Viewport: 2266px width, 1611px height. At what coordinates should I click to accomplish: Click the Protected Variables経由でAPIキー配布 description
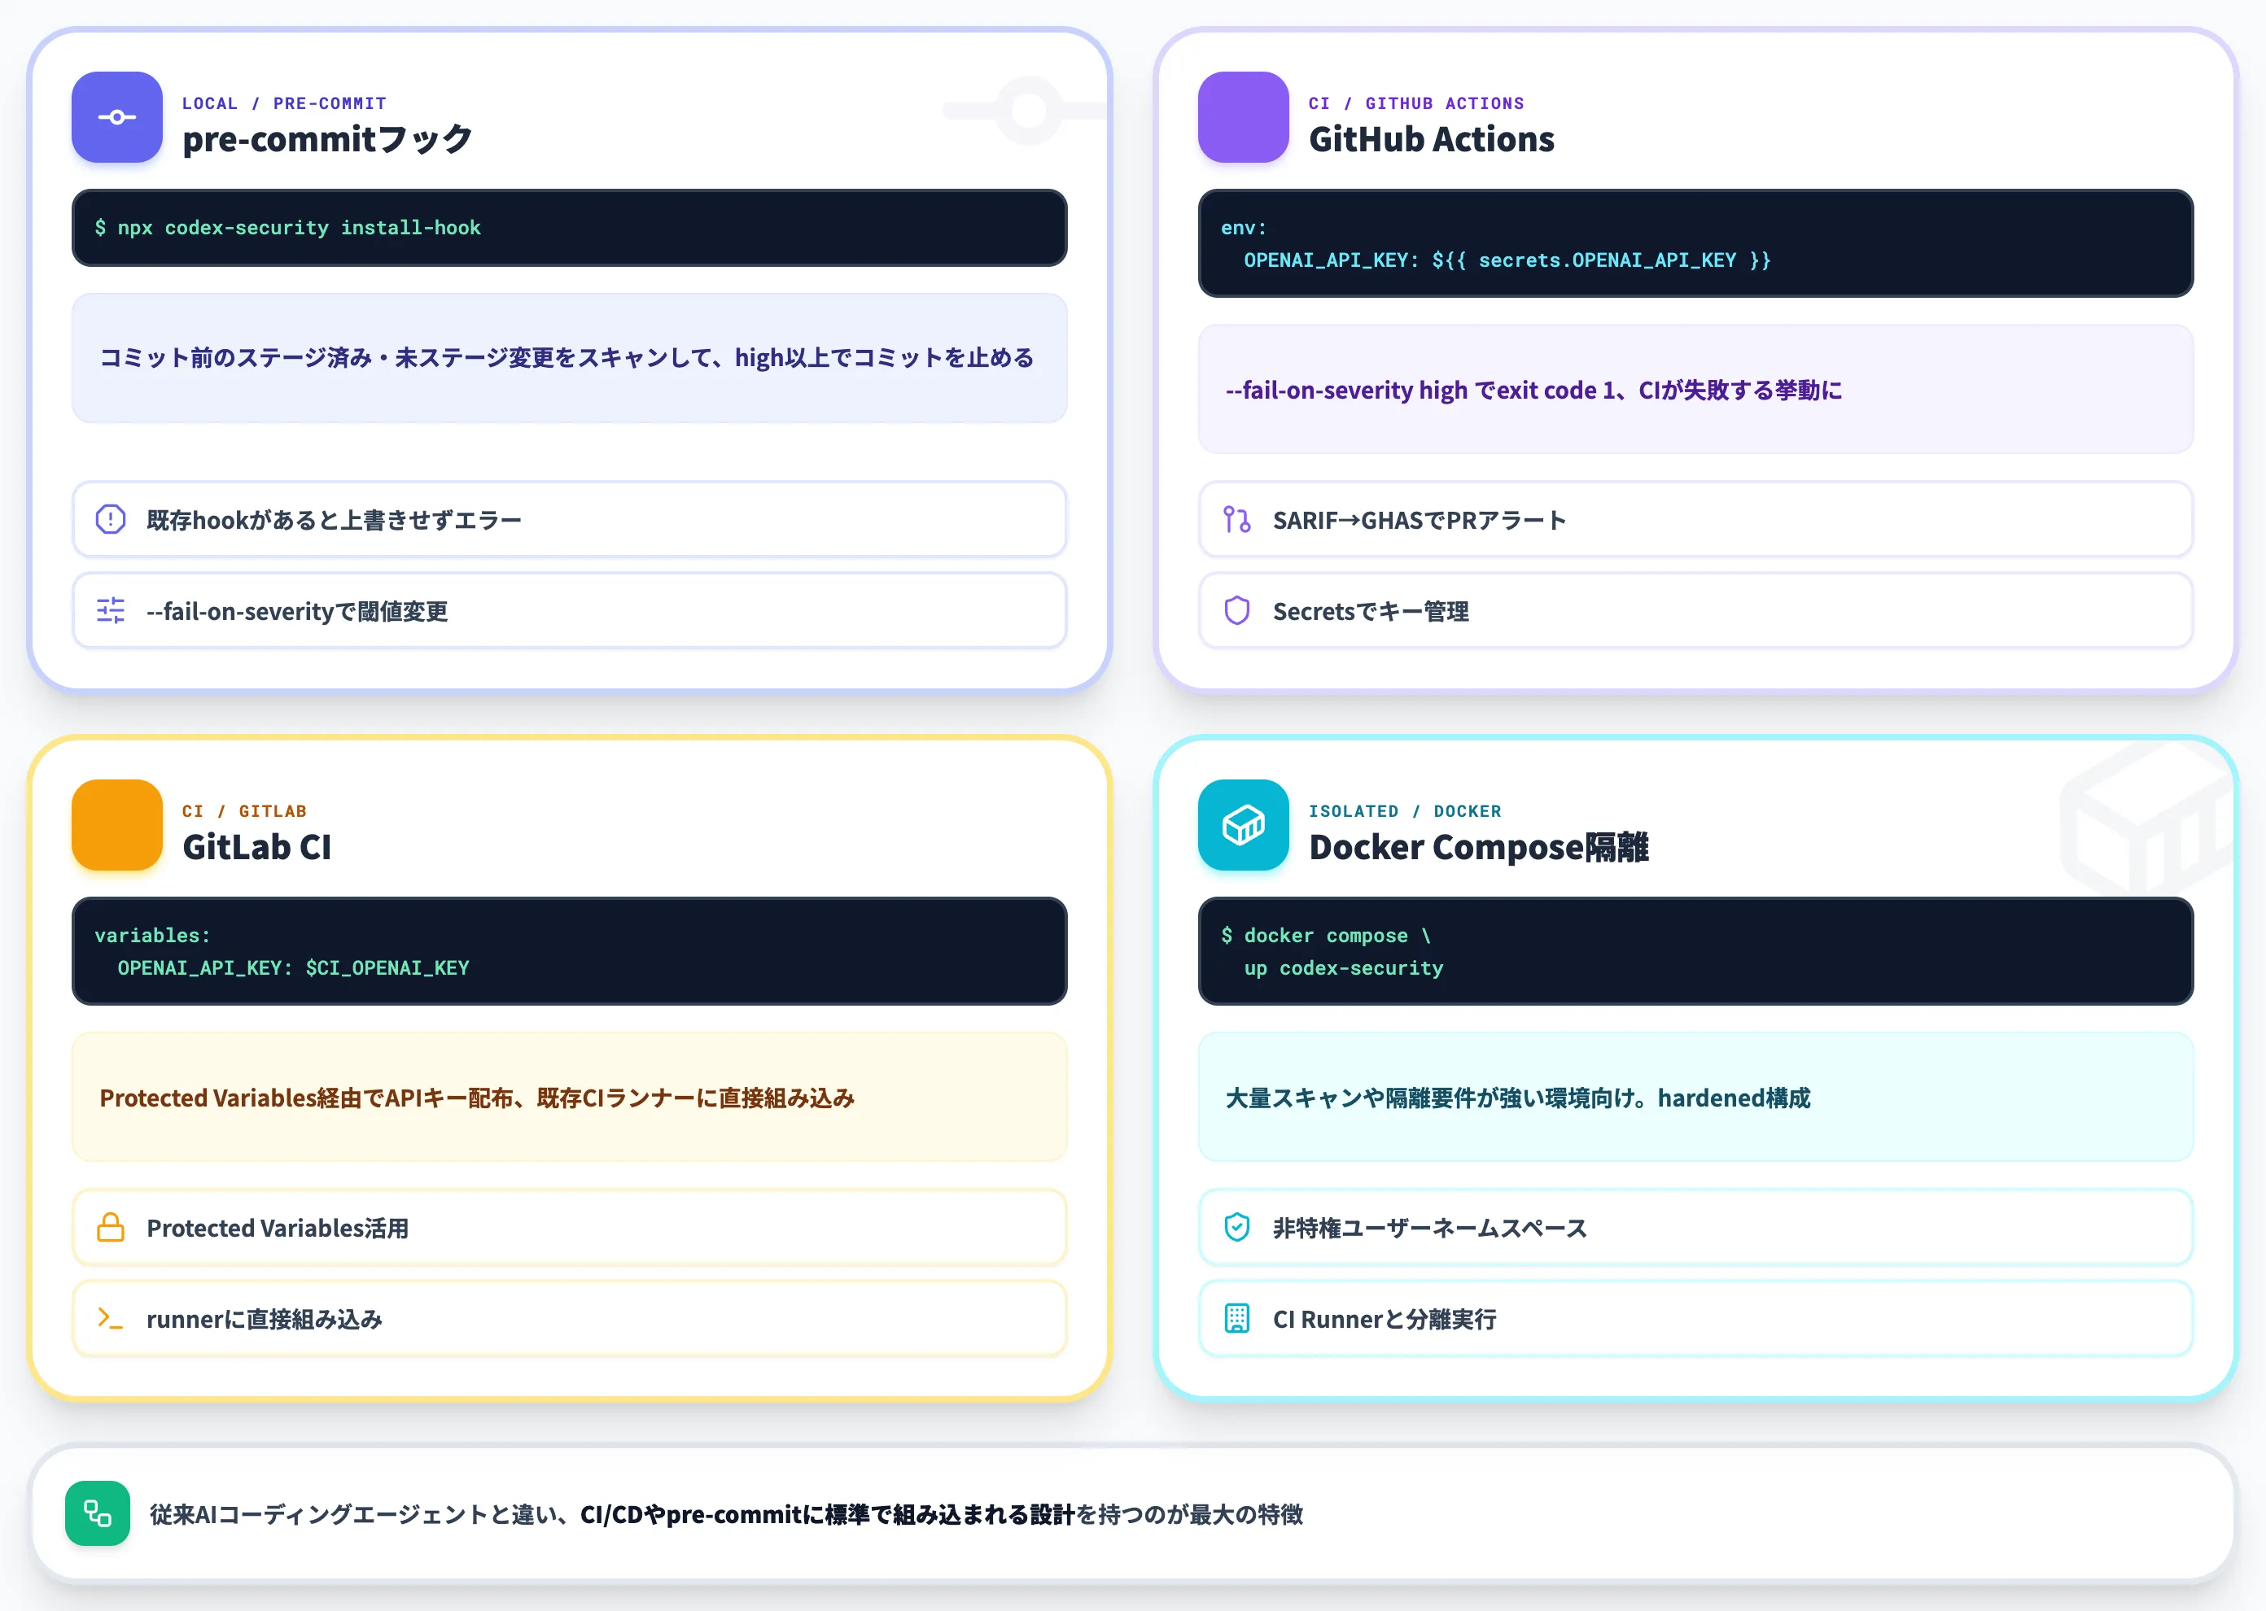(x=570, y=1096)
